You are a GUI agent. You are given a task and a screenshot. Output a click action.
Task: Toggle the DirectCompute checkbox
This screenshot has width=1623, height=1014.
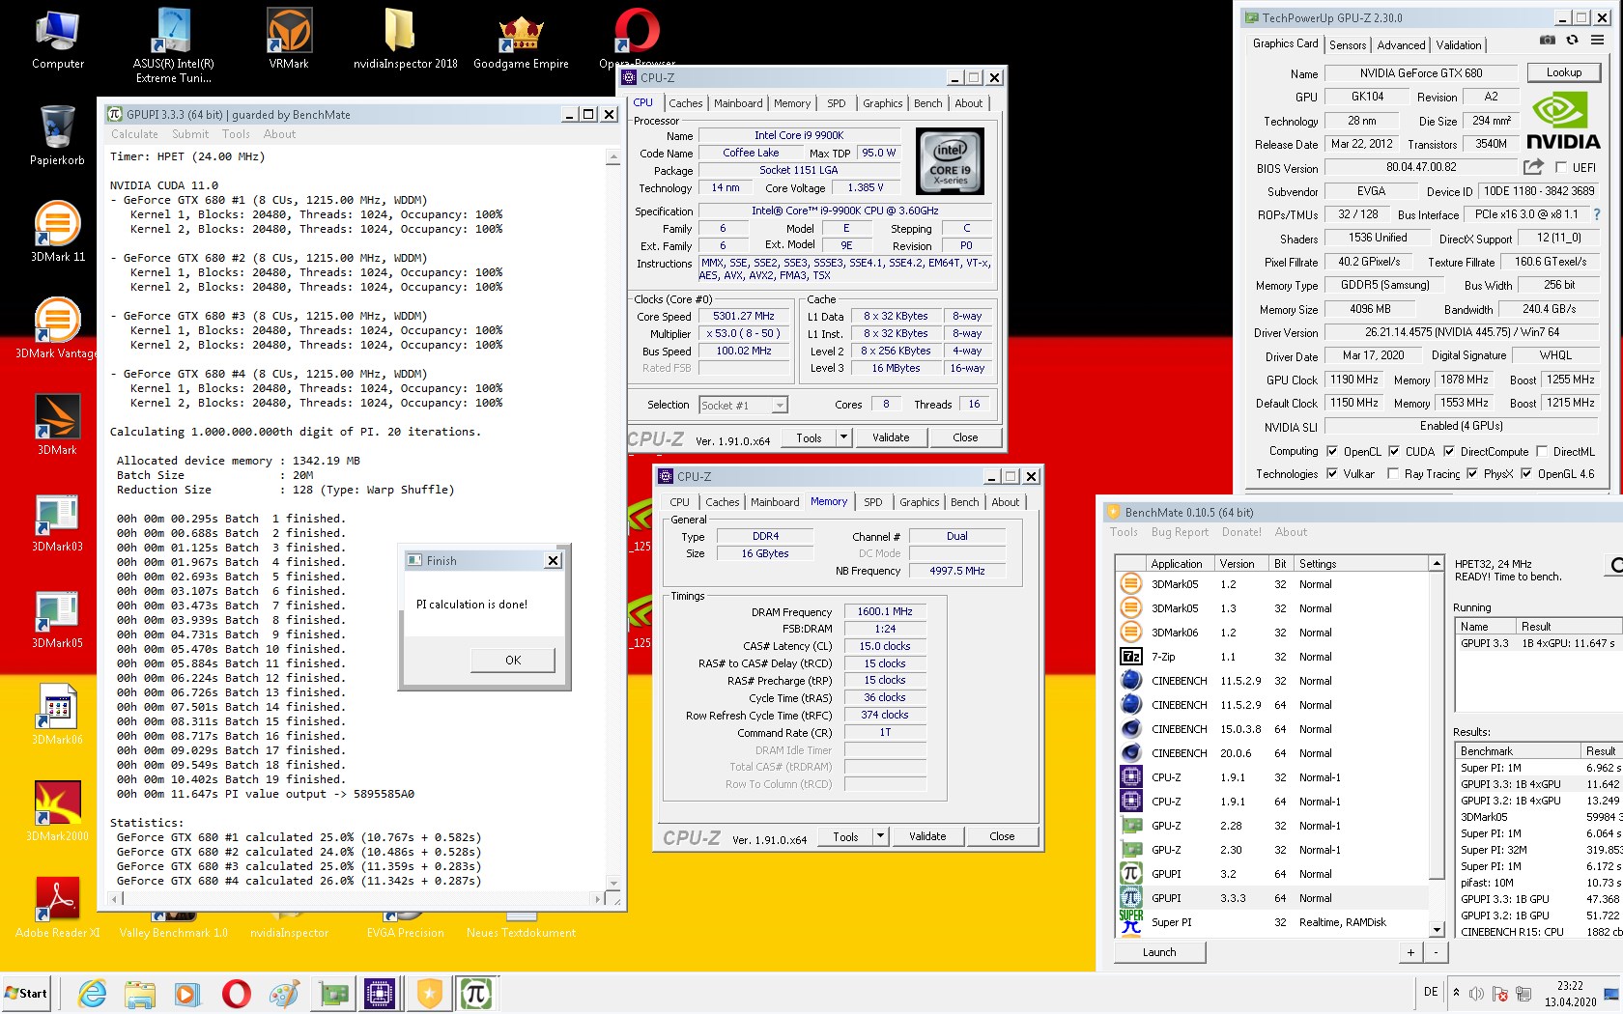(1449, 451)
